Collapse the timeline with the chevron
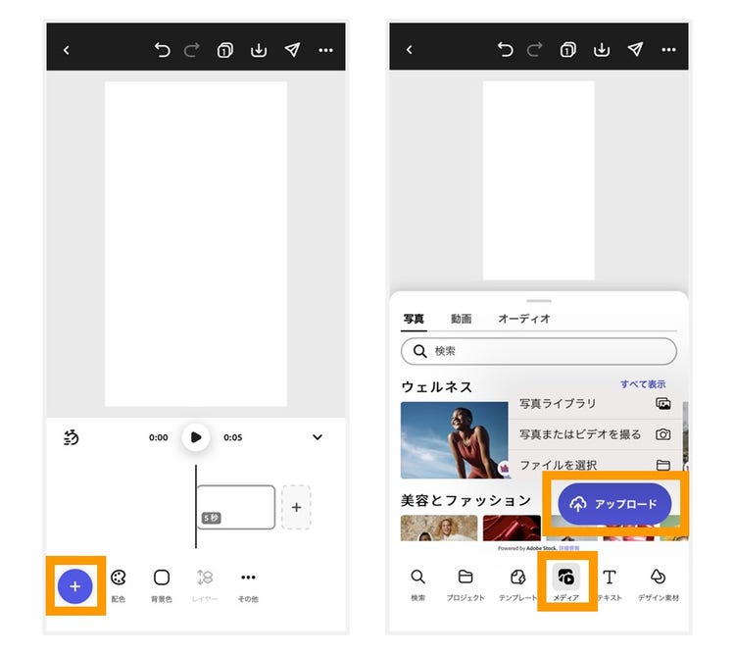The image size is (735, 654). pyautogui.click(x=318, y=437)
